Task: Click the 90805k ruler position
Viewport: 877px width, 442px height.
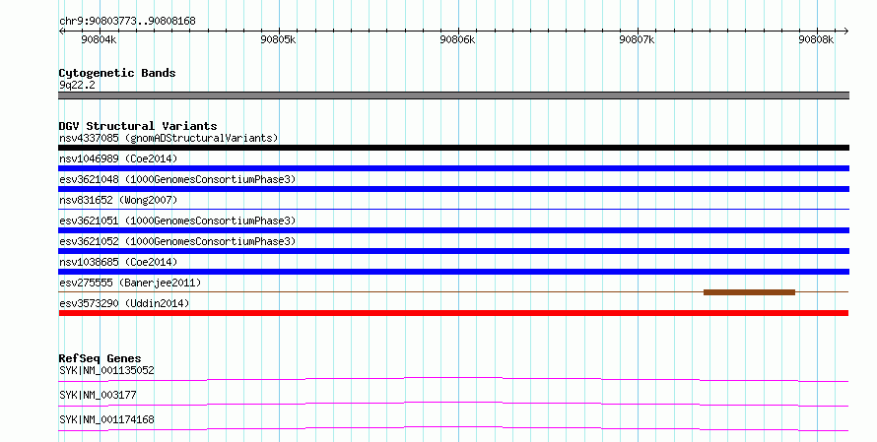Action: (279, 39)
